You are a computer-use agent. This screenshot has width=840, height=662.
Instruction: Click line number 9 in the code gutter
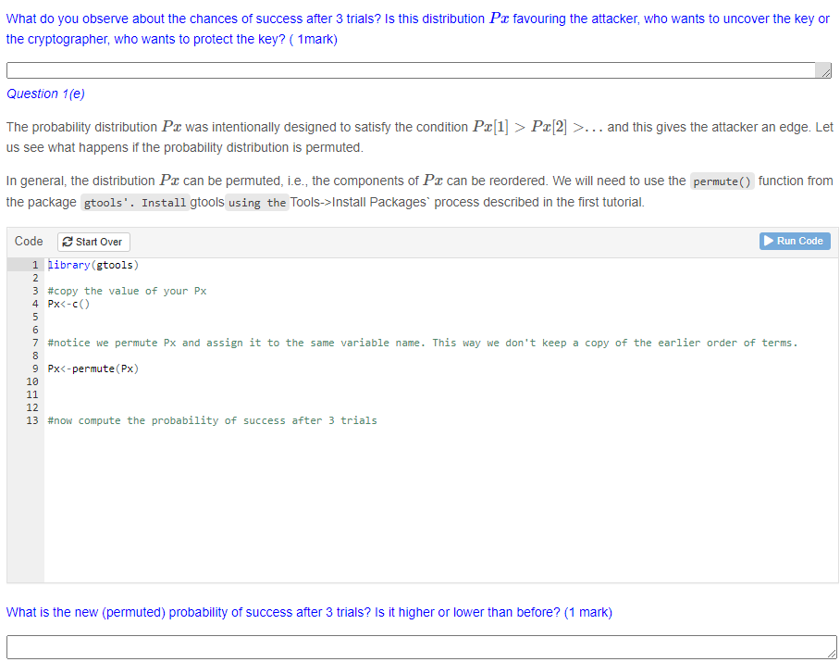[x=34, y=368]
